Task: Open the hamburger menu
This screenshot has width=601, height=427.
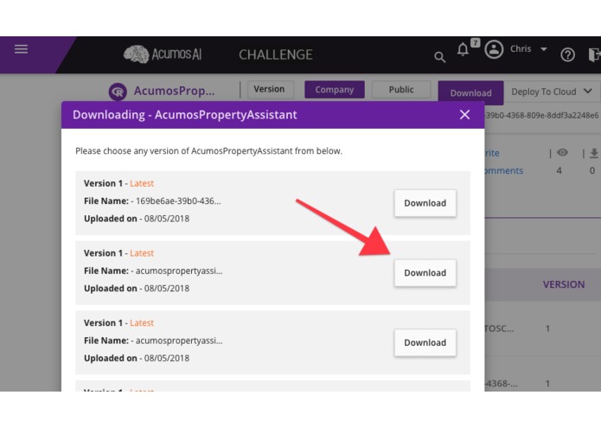Action: click(21, 49)
